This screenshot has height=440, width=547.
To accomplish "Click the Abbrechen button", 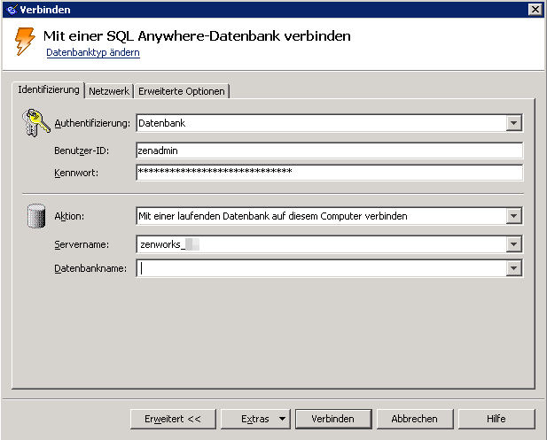I will [x=414, y=419].
